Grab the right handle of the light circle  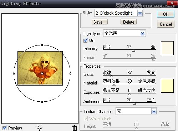click(x=70, y=73)
